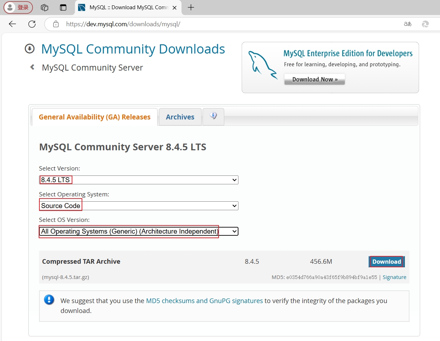Click the Download Now button

click(315, 79)
